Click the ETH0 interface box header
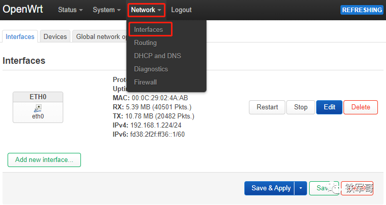 38,97
